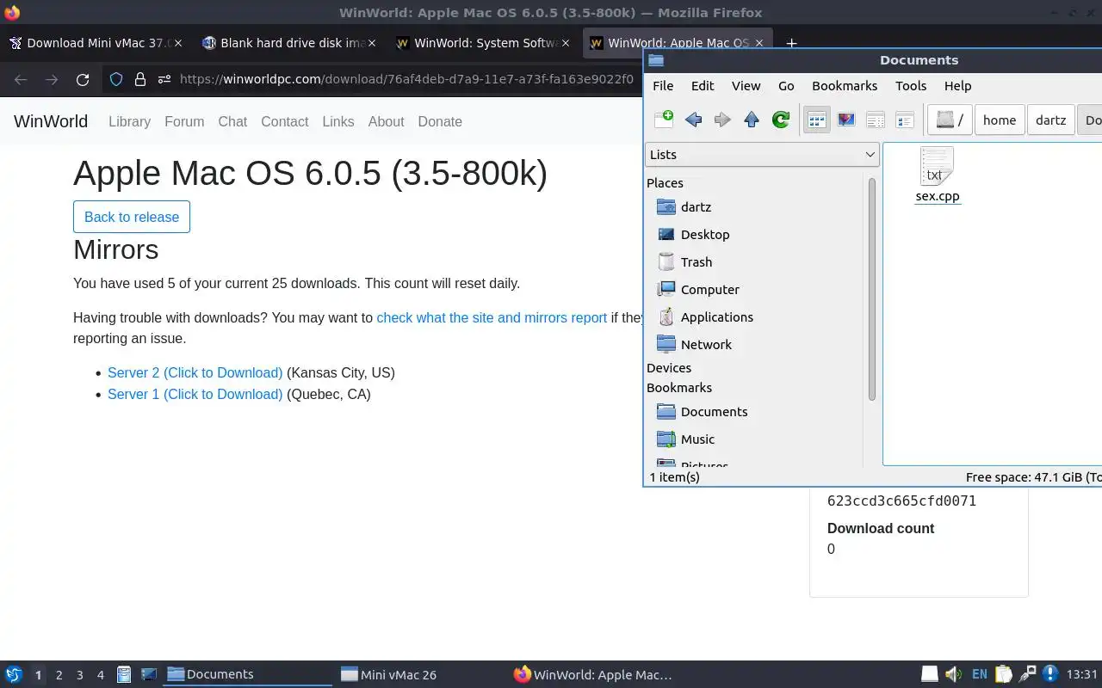This screenshot has height=688, width=1102.
Task: Reload the current Firefox page
Action: [83, 79]
